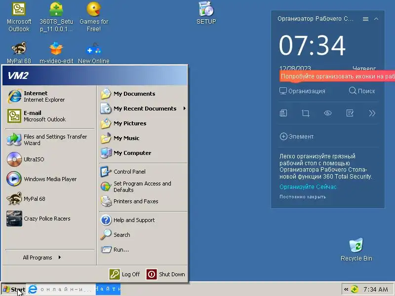Open E-mail Microsoft Outlook in Start menu
395x296 pixels.
(49, 116)
